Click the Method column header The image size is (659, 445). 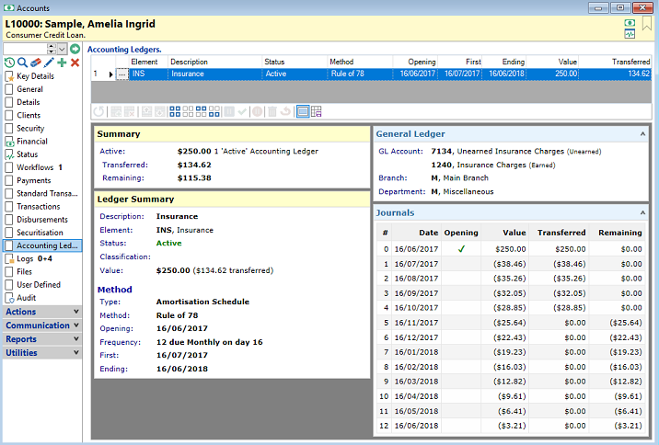(360, 62)
